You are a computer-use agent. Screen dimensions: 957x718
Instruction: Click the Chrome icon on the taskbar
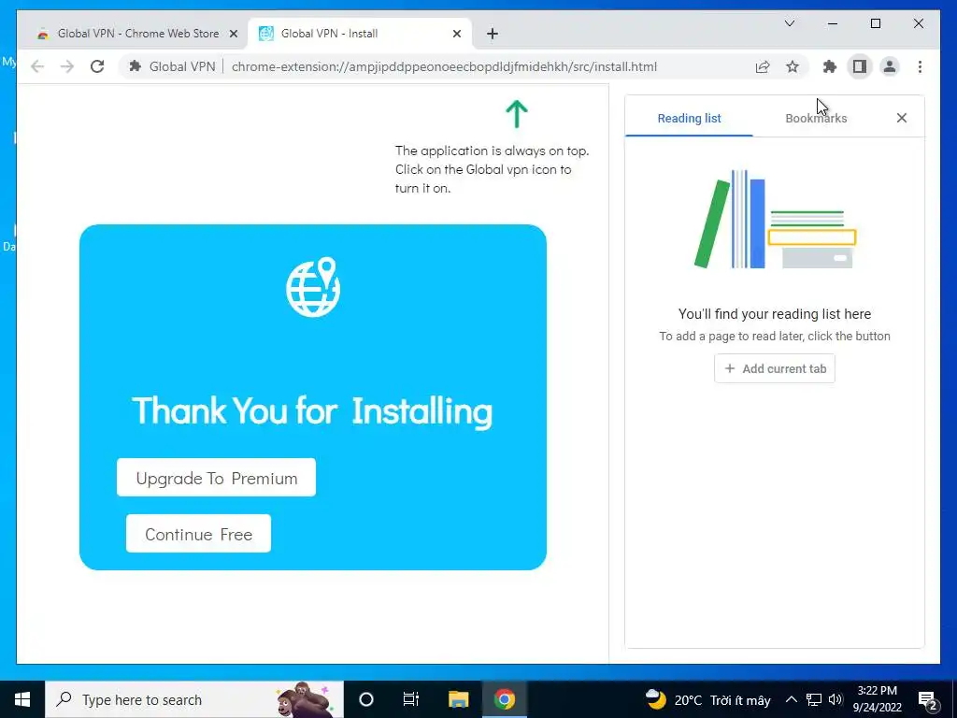point(504,699)
